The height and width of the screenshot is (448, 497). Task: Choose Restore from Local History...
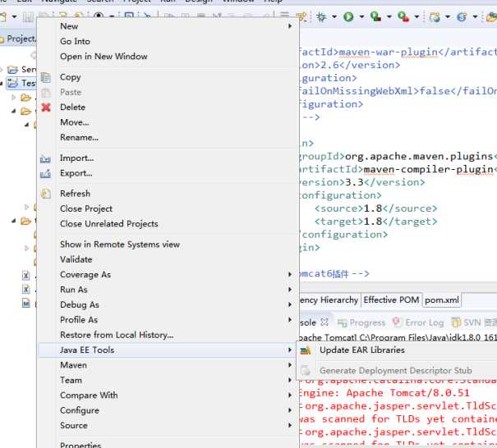point(117,335)
